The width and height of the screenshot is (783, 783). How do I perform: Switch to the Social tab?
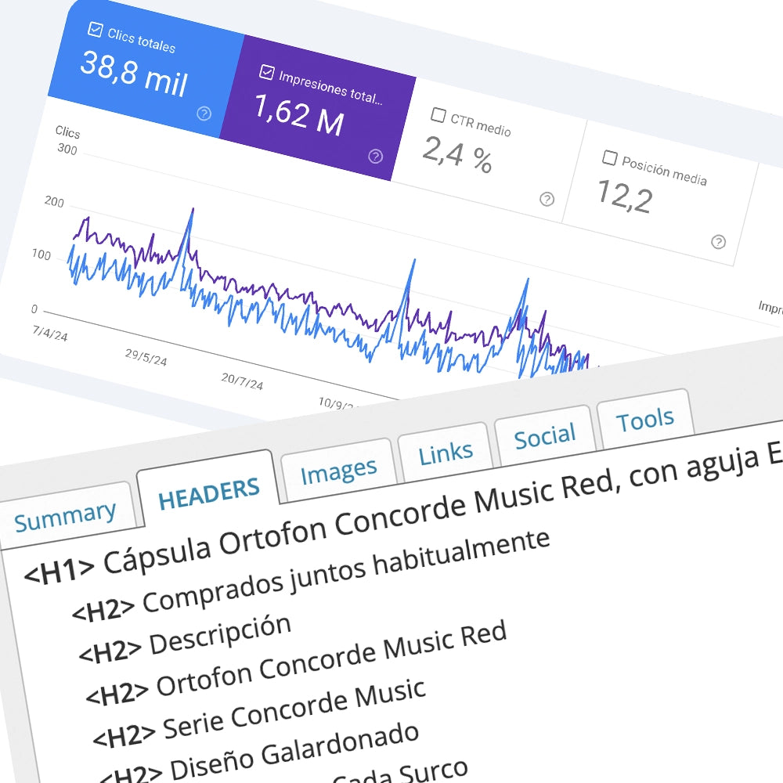(x=544, y=436)
